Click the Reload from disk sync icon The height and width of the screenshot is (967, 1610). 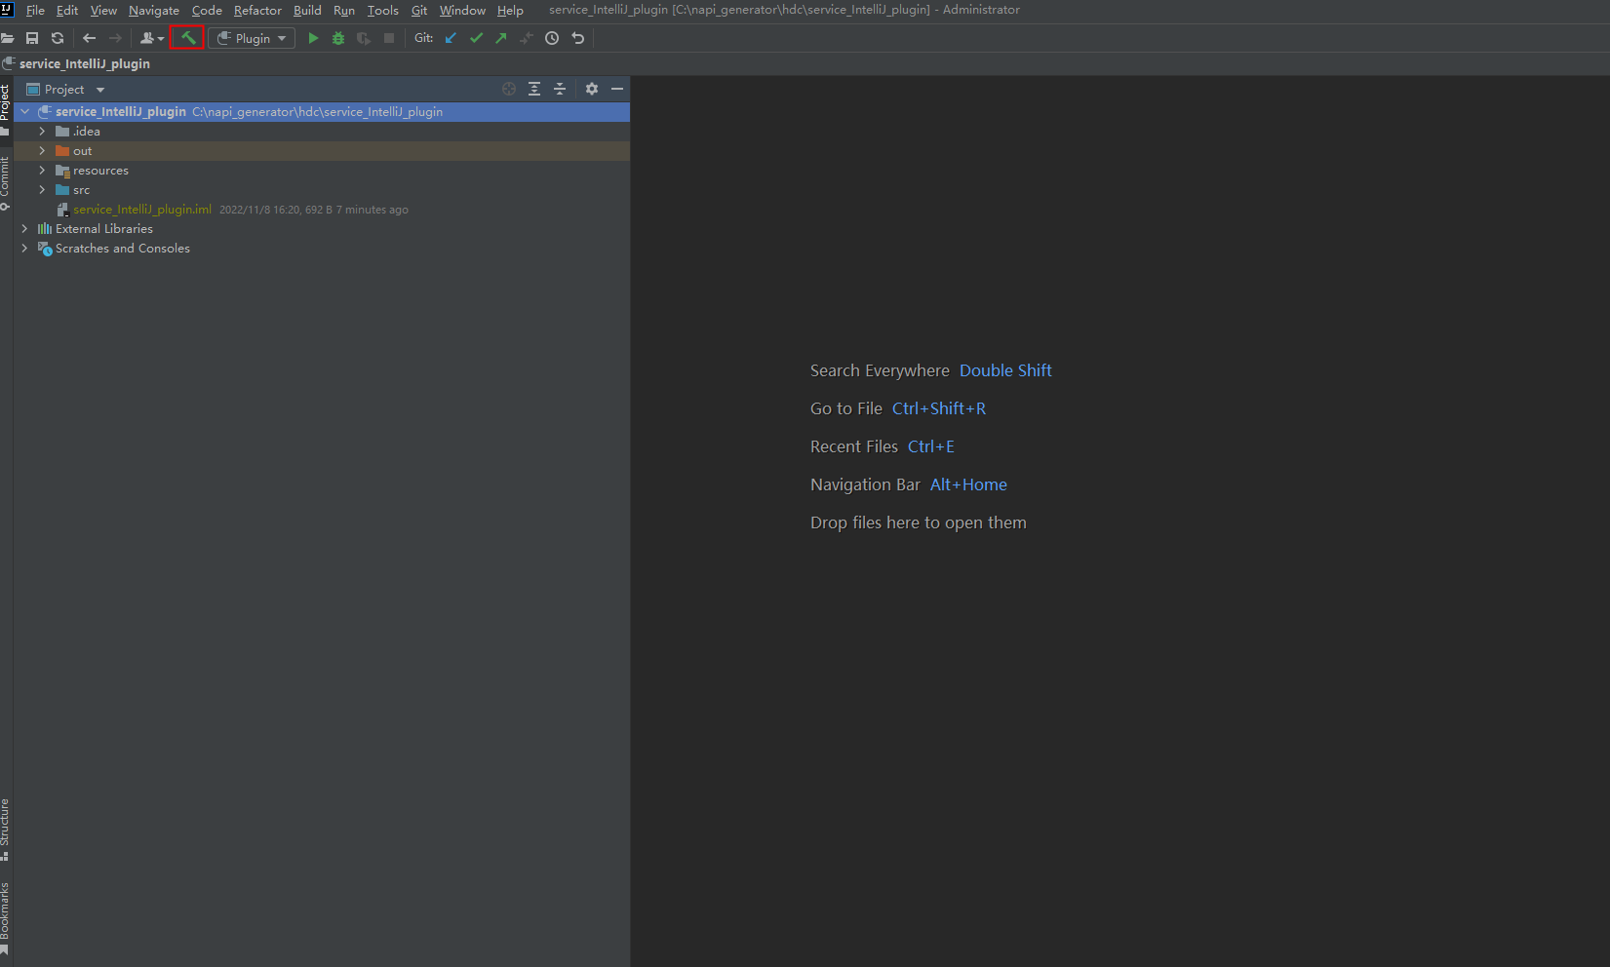(x=58, y=38)
